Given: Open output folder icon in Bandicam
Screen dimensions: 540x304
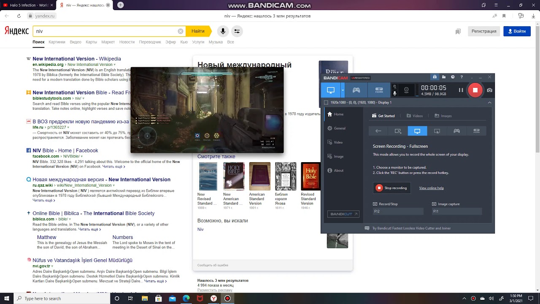Looking at the screenshot, I should coord(444,77).
